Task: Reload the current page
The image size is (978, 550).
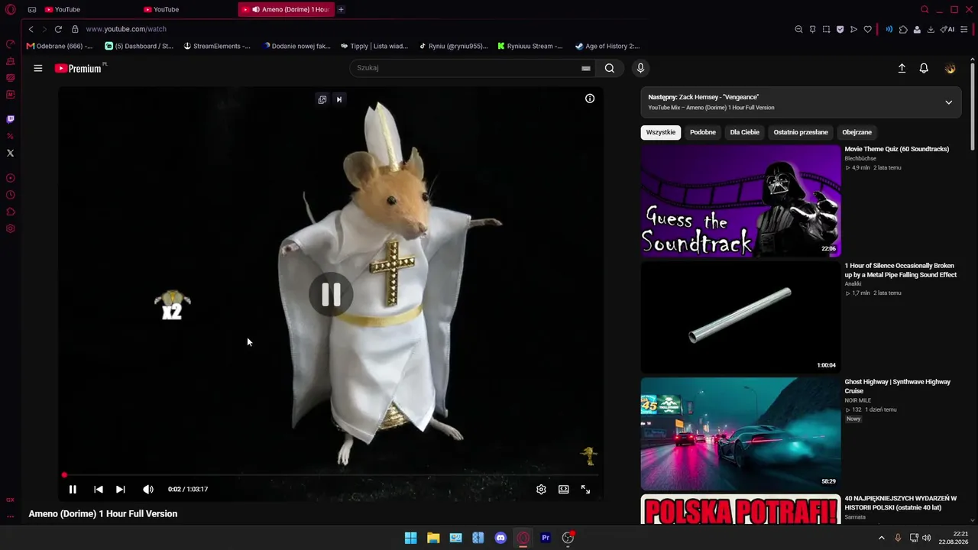Action: pyautogui.click(x=58, y=29)
